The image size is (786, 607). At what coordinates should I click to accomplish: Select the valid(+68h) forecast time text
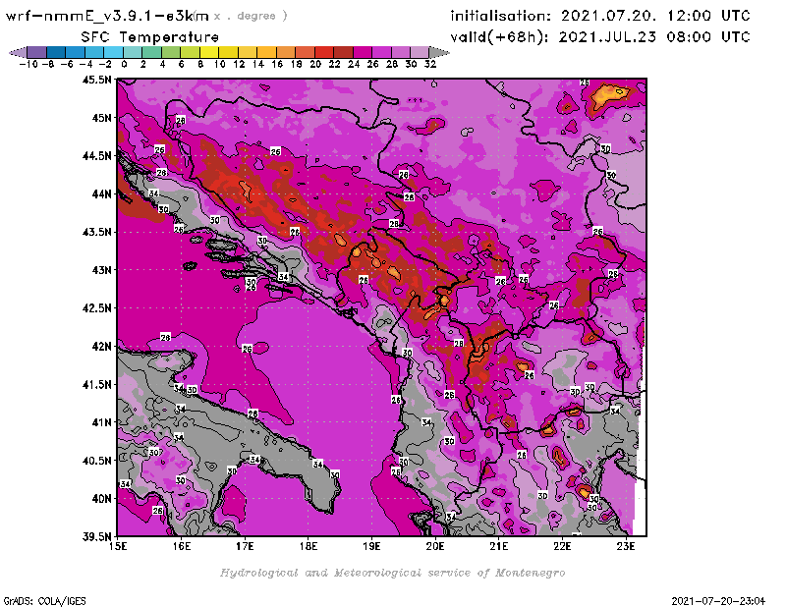(599, 36)
